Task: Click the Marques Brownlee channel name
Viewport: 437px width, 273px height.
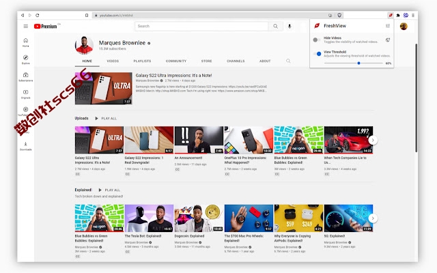Action: (122, 43)
